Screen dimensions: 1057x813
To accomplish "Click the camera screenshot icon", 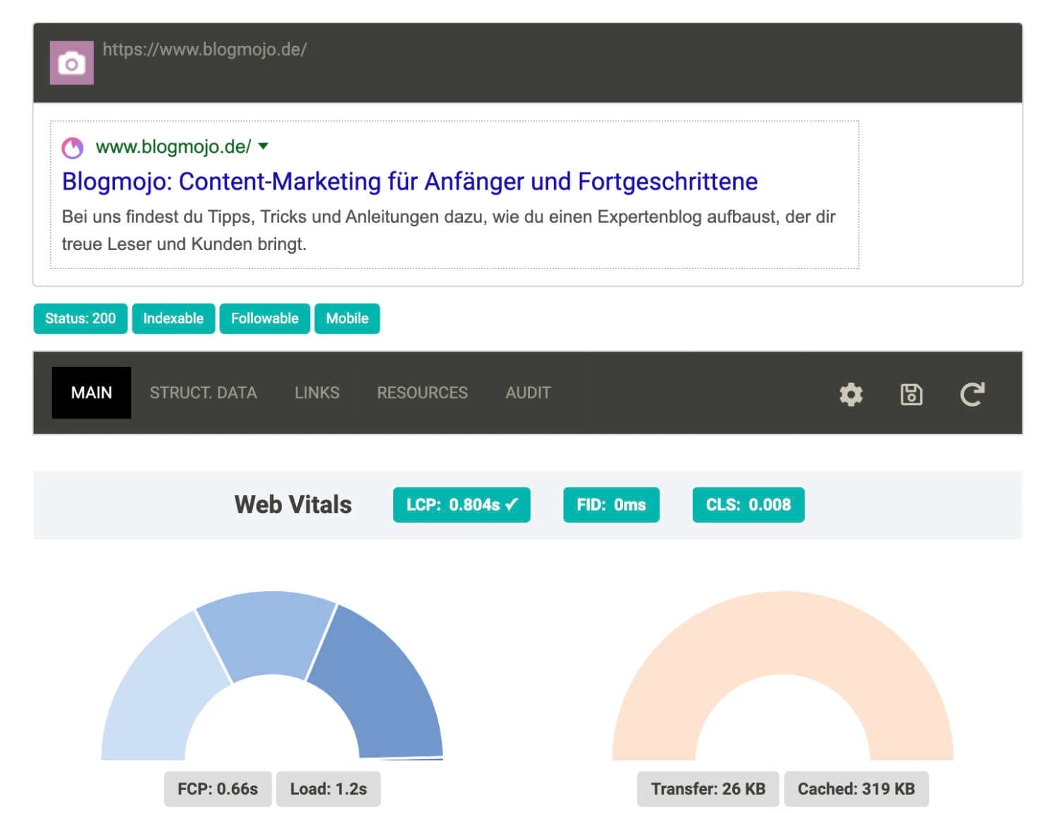I will (71, 63).
